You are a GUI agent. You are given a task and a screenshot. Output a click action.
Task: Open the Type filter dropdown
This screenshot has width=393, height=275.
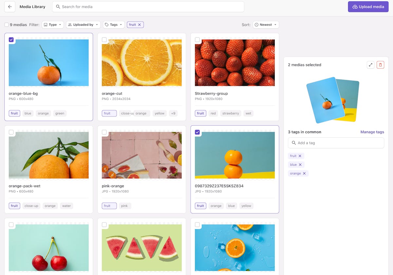coord(53,25)
